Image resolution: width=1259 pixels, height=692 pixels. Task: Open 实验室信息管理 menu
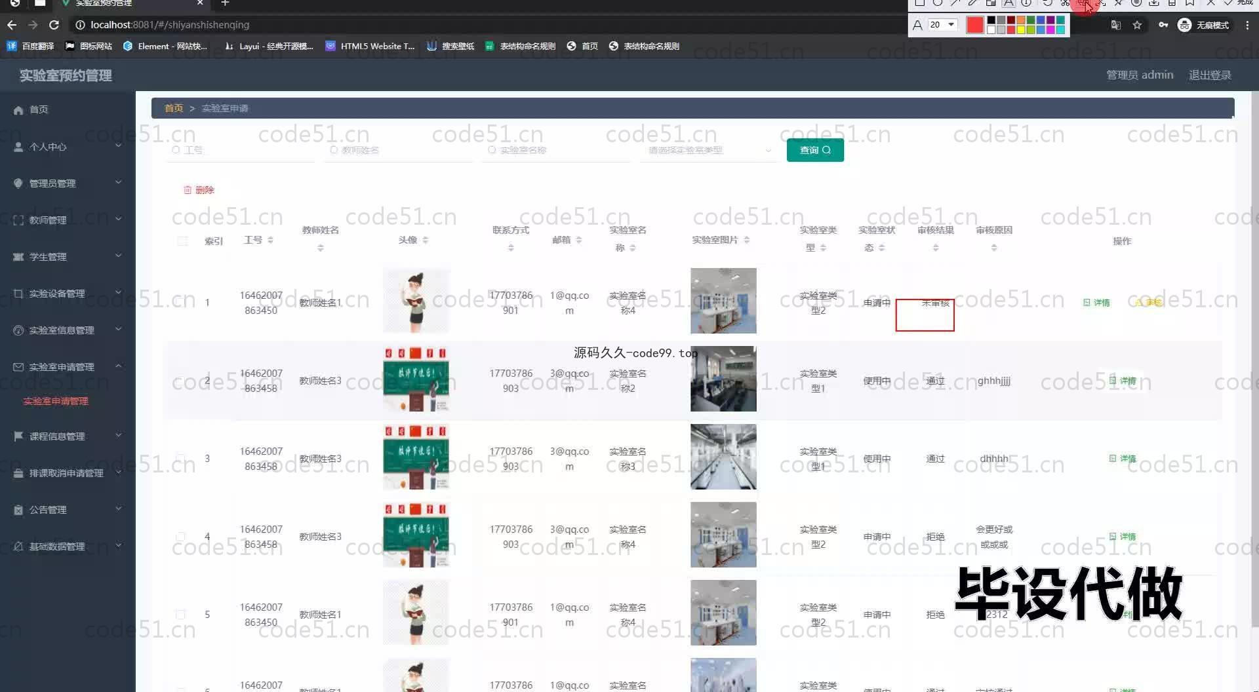pyautogui.click(x=62, y=330)
